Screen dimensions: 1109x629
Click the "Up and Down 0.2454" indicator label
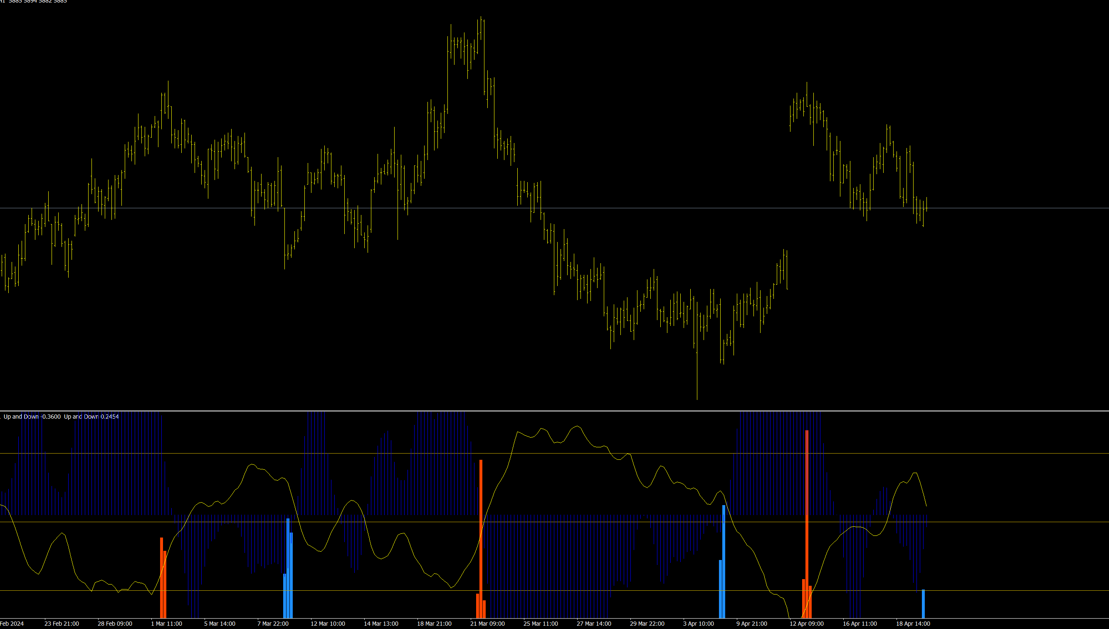pyautogui.click(x=91, y=417)
